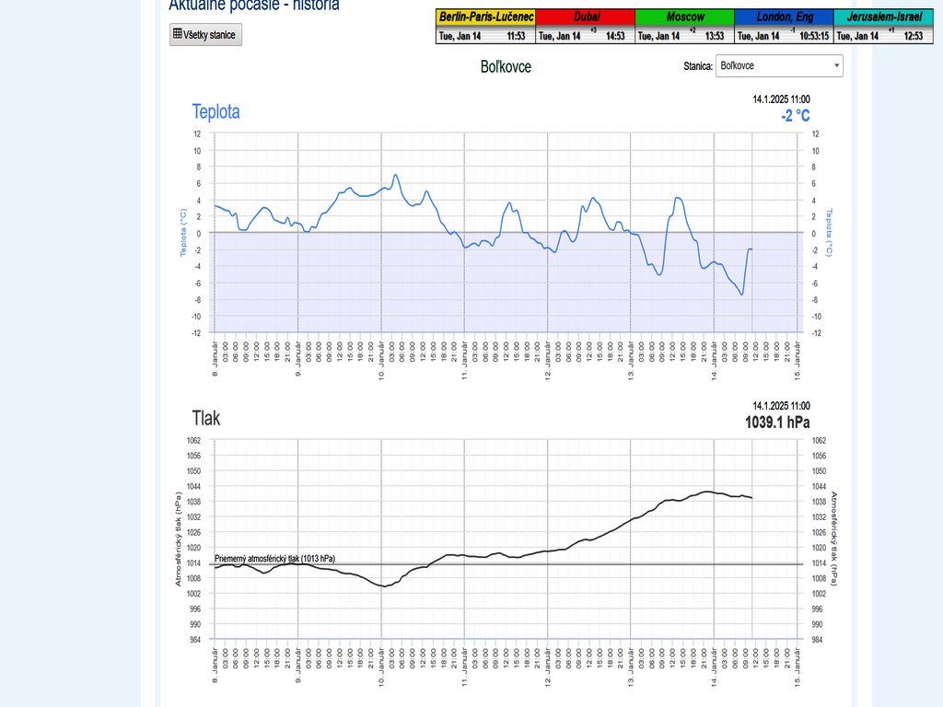Screen dimensions: 943x707
Task: Open the Stanica dropdown showing Boľkovce
Action: [778, 66]
